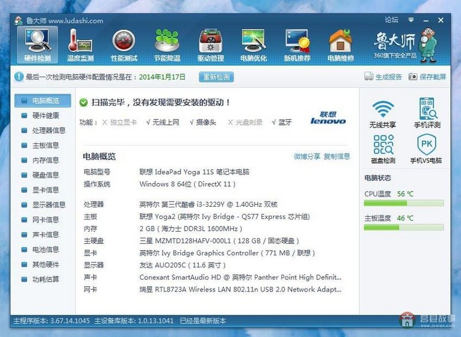Image resolution: width=461 pixels, height=337 pixels.
Task: Launch the 性能测试 performance test
Action: pyautogui.click(x=124, y=45)
